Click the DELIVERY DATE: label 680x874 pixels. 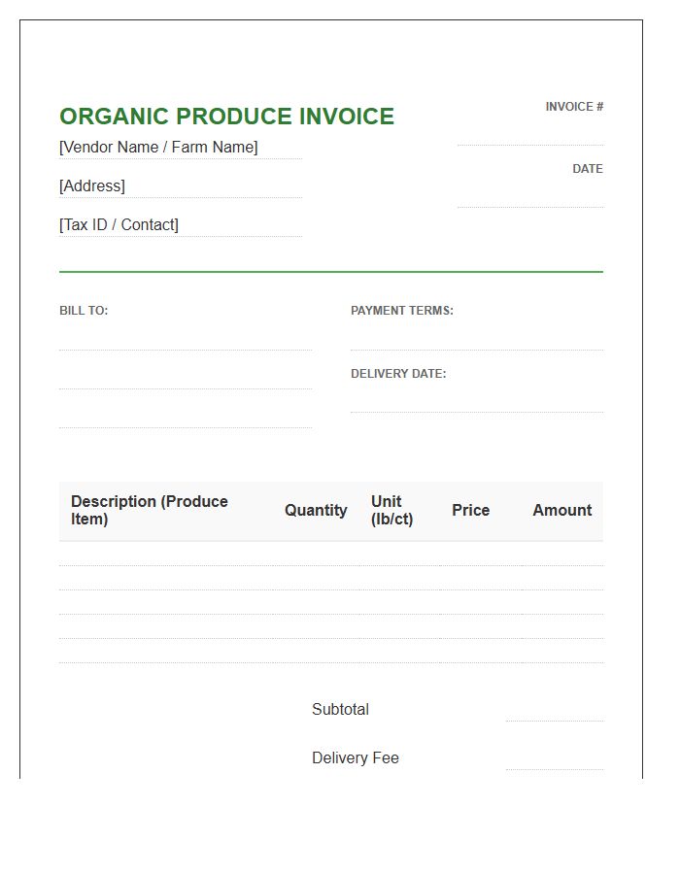[x=398, y=374]
